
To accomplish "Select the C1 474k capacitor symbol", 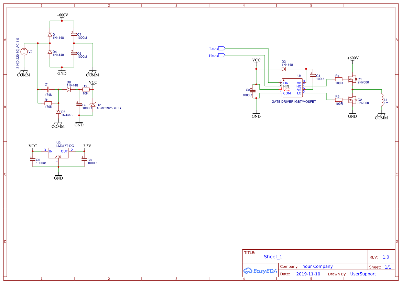I will click(48, 90).
